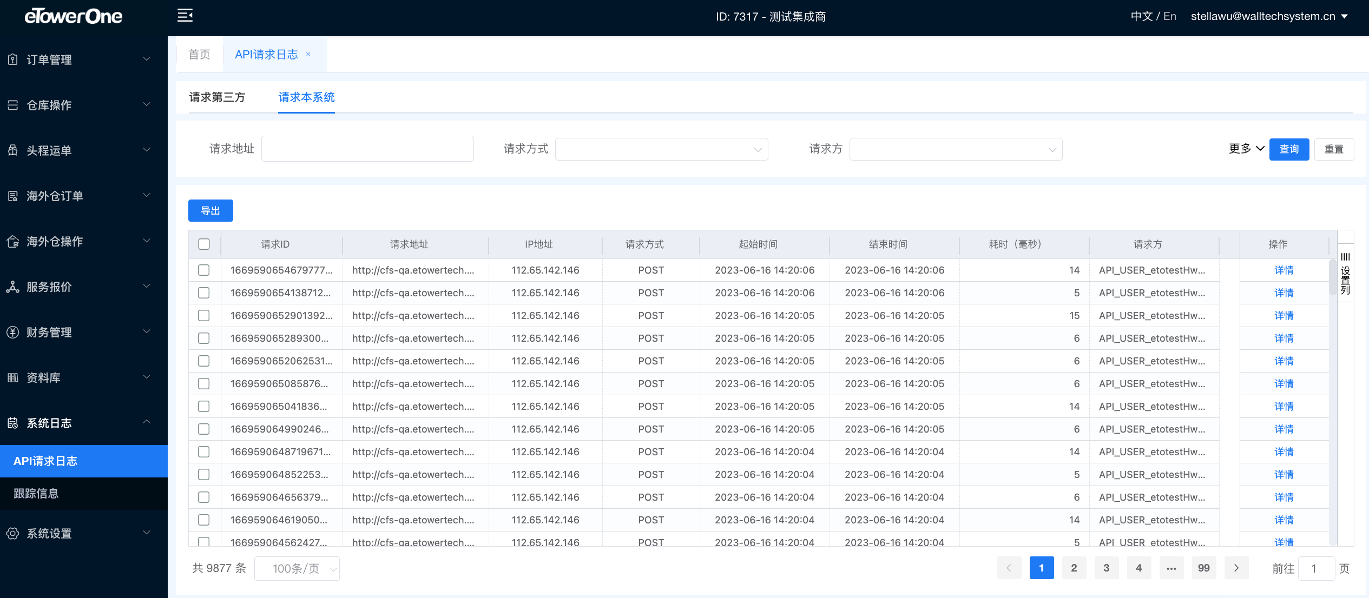Check the row for request 166959065041836...
The image size is (1369, 598).
(204, 406)
